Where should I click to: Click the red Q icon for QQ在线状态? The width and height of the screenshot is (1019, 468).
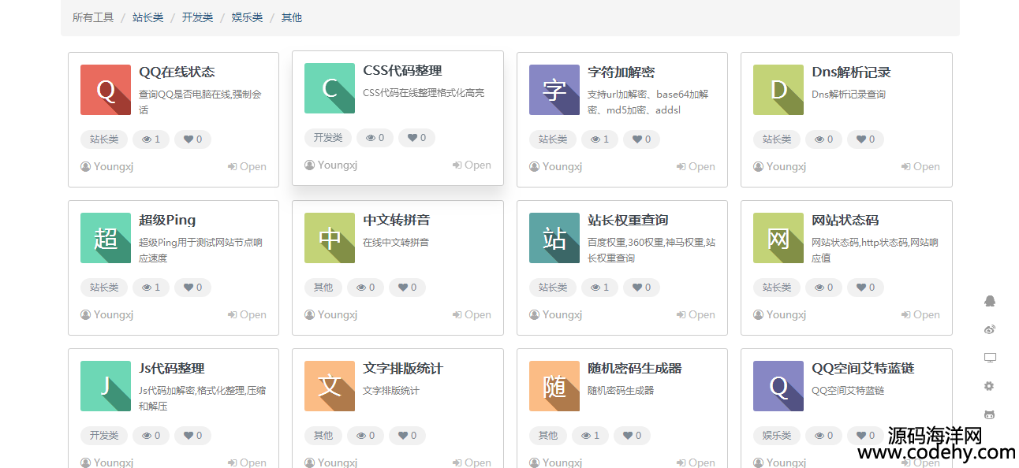coord(106,90)
